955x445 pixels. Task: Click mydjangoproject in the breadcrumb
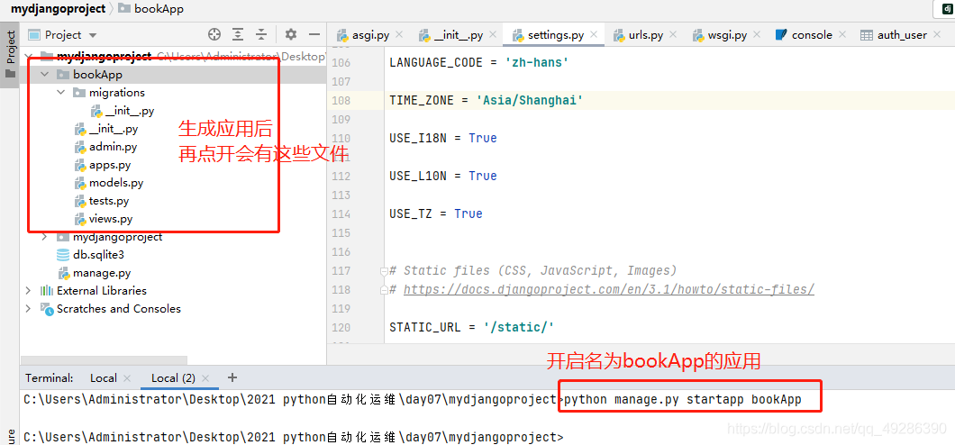coord(58,8)
